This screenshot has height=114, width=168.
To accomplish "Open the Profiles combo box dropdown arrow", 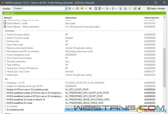I will tap(66, 8).
